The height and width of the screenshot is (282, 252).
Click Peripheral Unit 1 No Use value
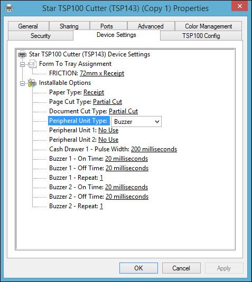tap(108, 130)
